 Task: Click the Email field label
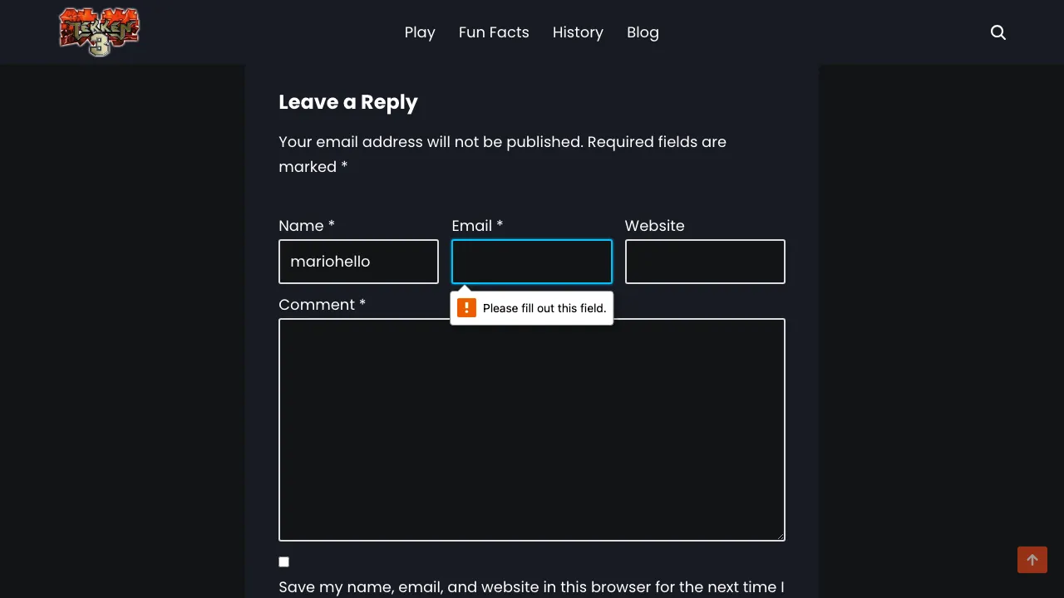477,226
